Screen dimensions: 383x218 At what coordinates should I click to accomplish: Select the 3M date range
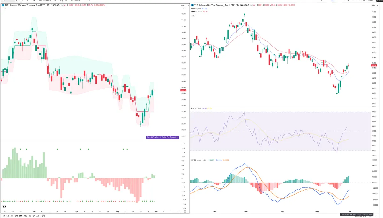click(16, 216)
